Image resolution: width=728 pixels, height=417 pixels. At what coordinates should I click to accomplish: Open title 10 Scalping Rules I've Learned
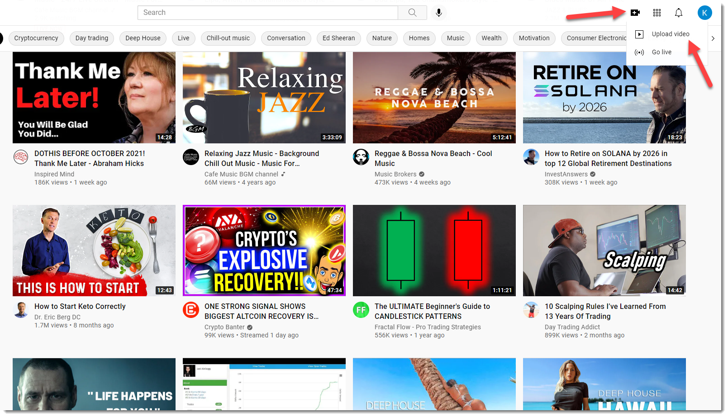[x=605, y=311]
